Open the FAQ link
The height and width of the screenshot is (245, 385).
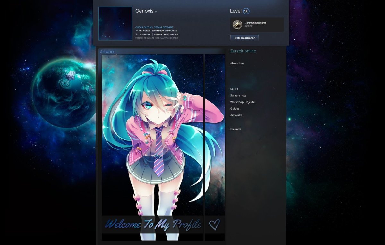tap(166, 34)
